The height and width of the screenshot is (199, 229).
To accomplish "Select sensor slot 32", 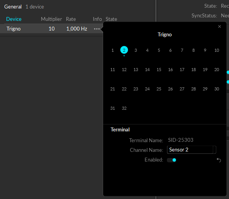I will tap(124, 108).
